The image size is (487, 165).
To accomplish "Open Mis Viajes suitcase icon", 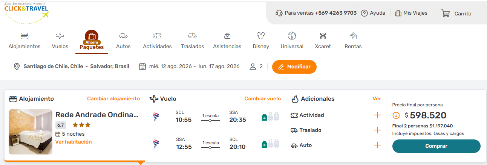I will click(x=398, y=13).
